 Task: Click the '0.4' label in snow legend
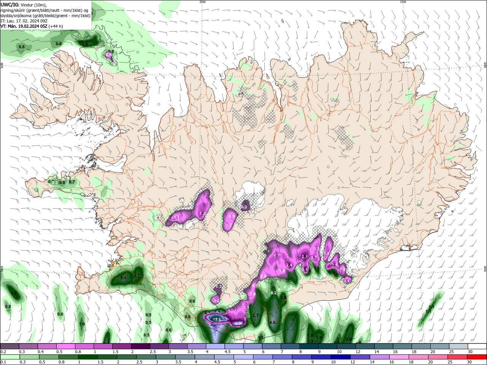point(41,352)
